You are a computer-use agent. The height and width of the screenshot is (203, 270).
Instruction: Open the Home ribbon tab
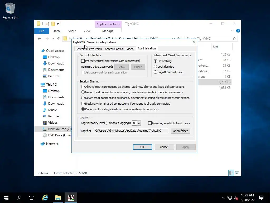tap(57, 31)
